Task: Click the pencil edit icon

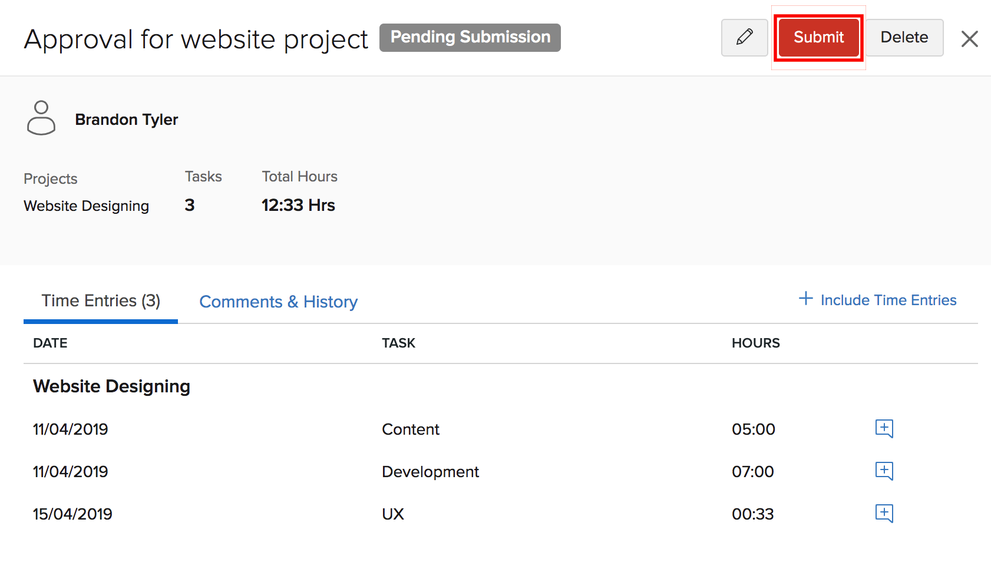Action: pos(744,38)
